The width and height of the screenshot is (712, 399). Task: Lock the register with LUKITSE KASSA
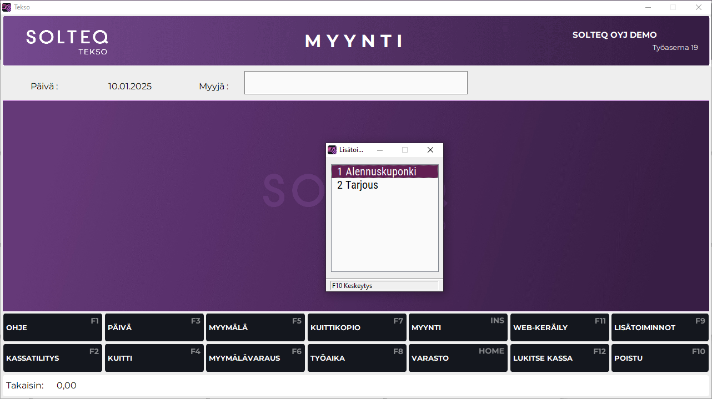(559, 358)
